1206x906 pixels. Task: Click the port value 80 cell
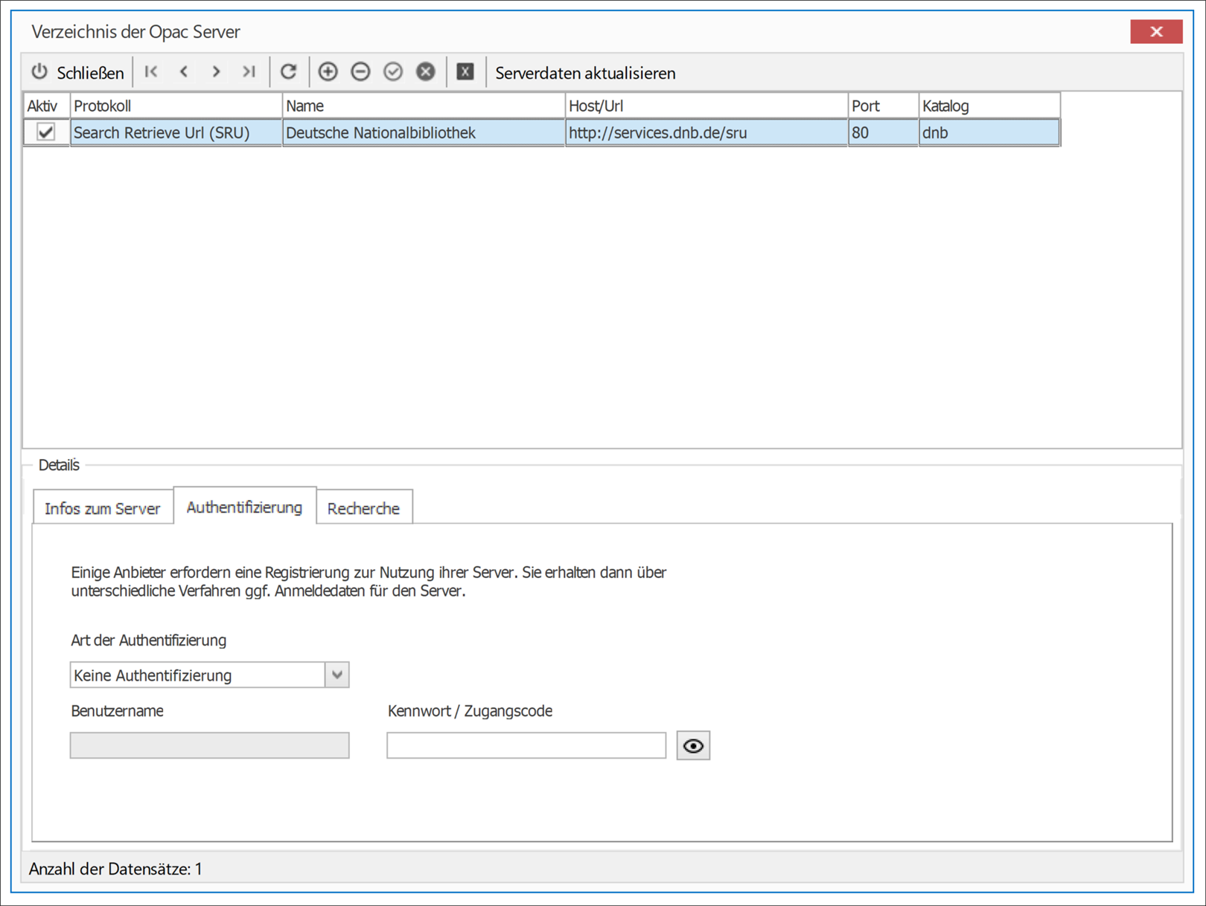tap(884, 133)
